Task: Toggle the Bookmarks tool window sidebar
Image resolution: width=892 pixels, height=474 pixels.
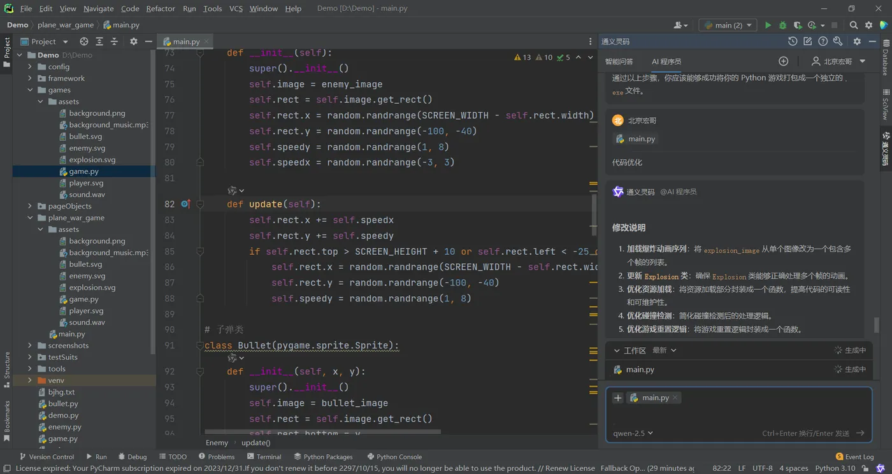Action: [x=7, y=420]
